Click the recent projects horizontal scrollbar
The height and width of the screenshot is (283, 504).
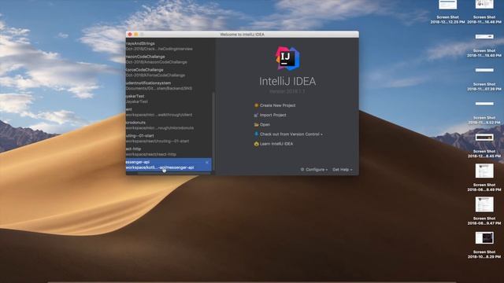tap(173, 173)
